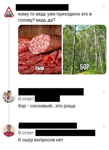The width and height of the screenshot is (109, 150).
Task: Open the salami photo captioned 'сыр'
Action: 40,49
